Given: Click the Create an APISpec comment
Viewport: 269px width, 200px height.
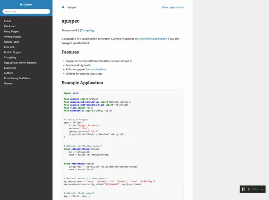Looking at the screenshot, I should (x=76, y=120).
